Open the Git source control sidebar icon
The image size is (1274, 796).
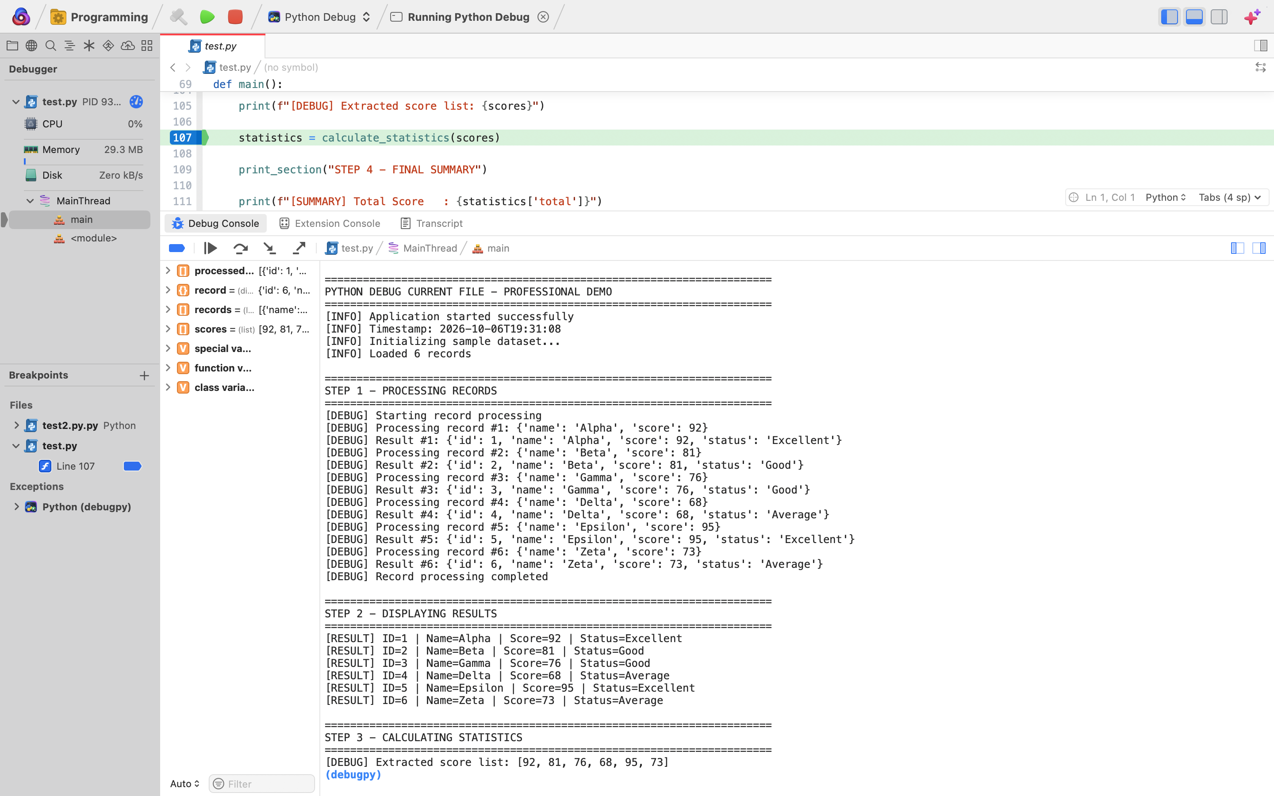tap(108, 46)
